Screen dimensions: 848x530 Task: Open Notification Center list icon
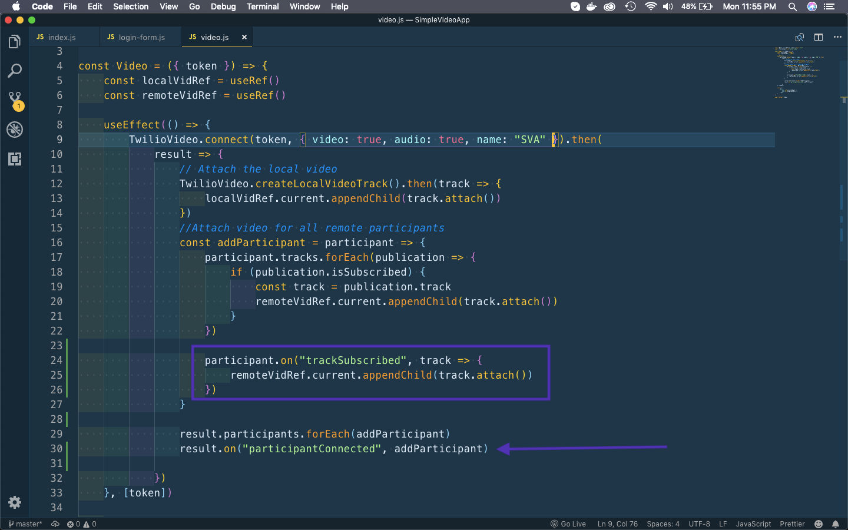[x=829, y=6]
